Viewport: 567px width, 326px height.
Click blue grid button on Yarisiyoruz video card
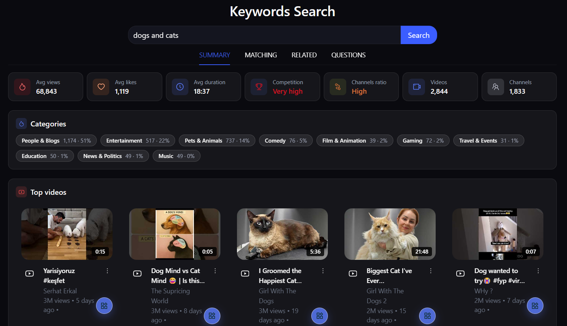[104, 306]
